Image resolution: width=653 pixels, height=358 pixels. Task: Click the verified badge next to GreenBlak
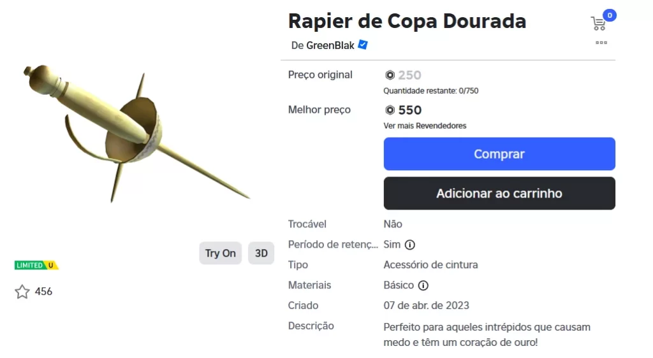363,45
